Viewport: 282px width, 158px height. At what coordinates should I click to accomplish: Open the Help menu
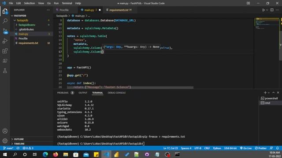[x=78, y=3]
